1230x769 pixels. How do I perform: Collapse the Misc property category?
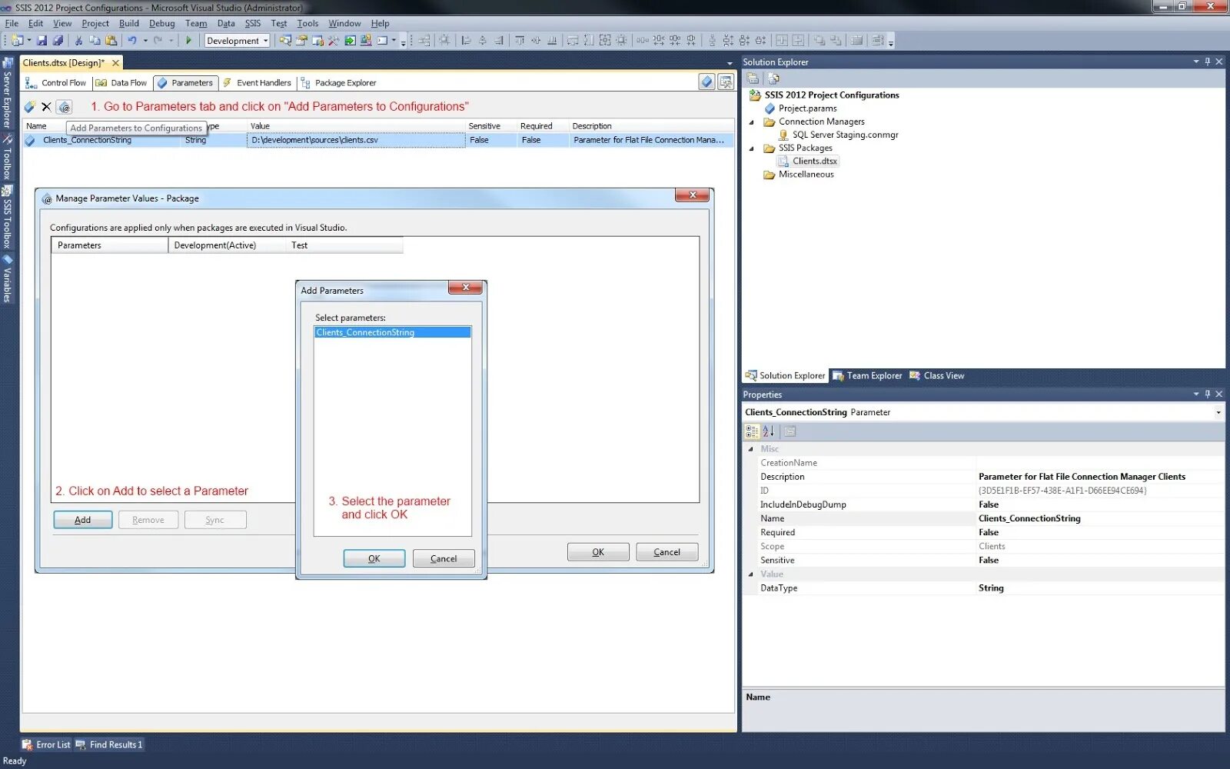pyautogui.click(x=751, y=449)
